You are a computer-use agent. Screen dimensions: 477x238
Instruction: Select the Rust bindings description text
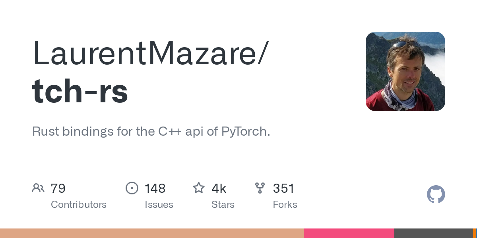[151, 131]
